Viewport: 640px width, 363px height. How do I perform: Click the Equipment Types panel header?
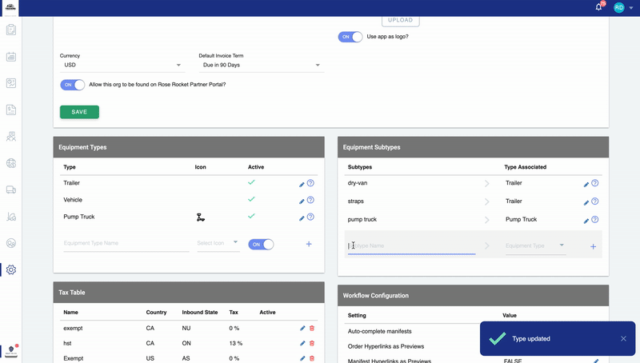pyautogui.click(x=189, y=147)
